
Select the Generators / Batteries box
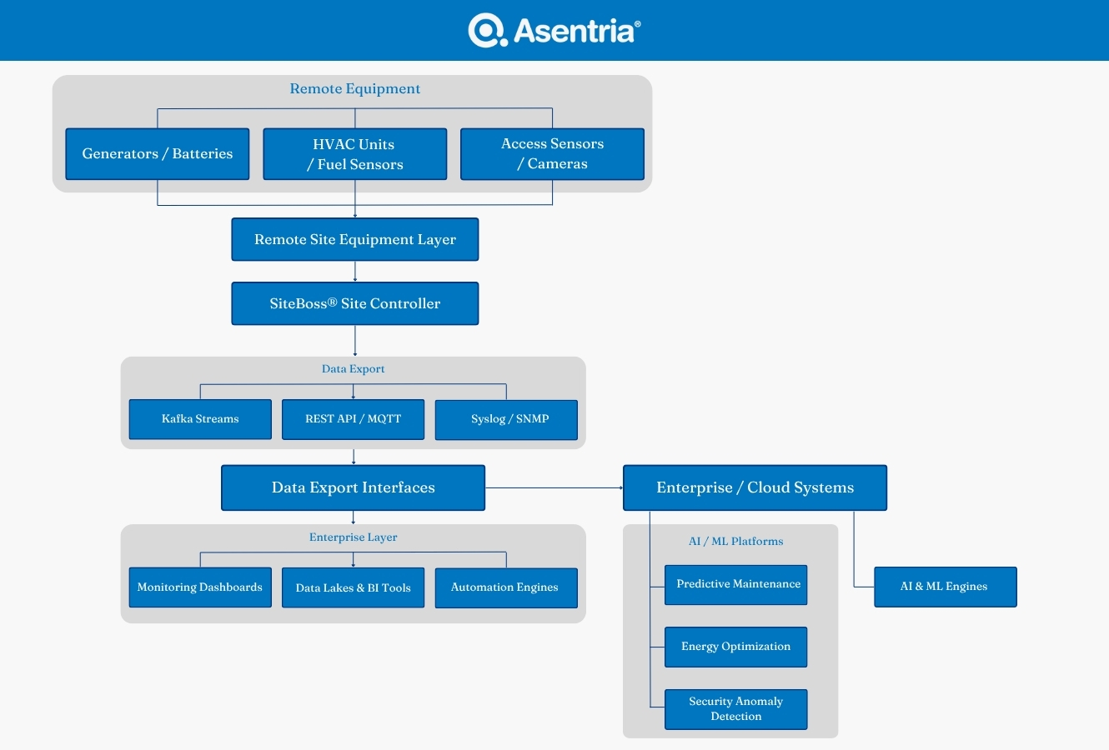158,154
